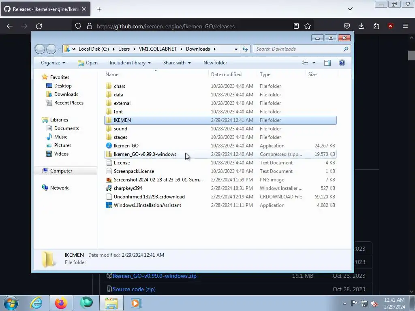Create a New folder
Viewport: 415px width, 311px height.
tap(215, 63)
